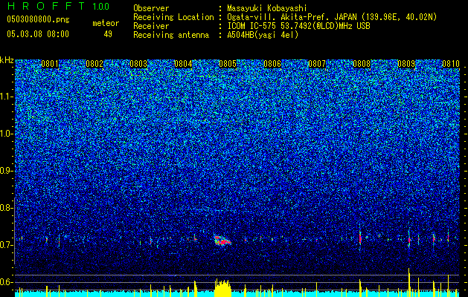Click the 'Receiver' field label
Screen dimensions: 468x297
pos(151,26)
